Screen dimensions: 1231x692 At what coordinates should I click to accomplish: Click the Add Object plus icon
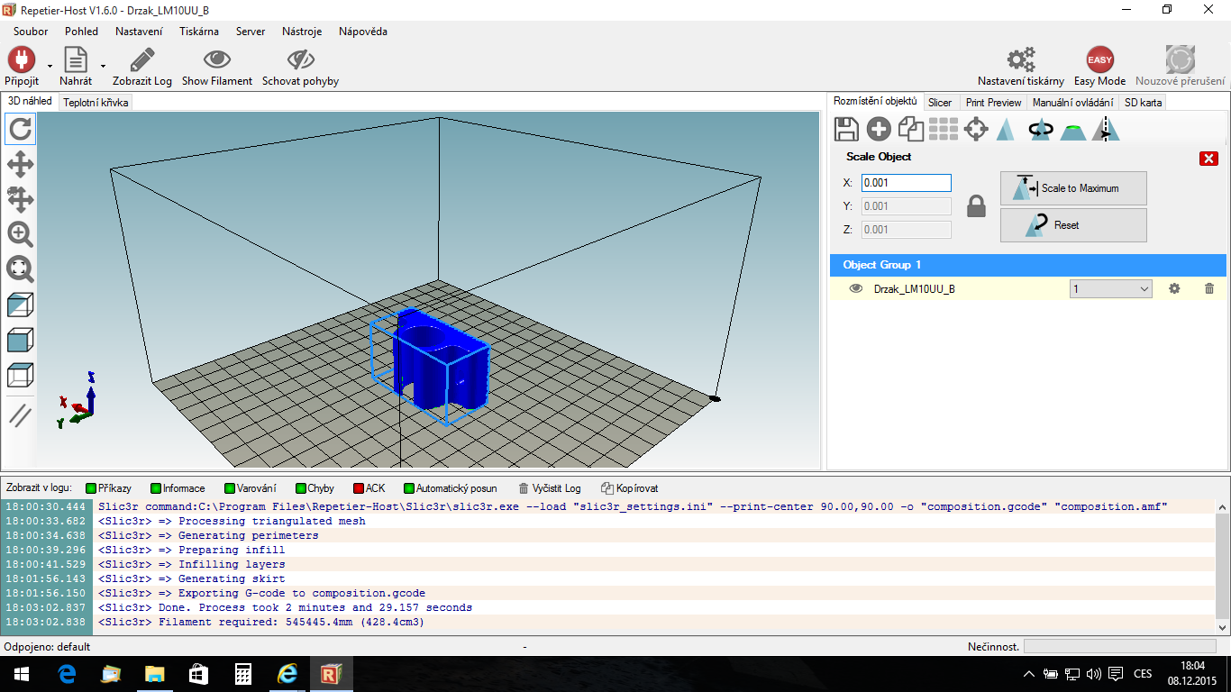879,130
